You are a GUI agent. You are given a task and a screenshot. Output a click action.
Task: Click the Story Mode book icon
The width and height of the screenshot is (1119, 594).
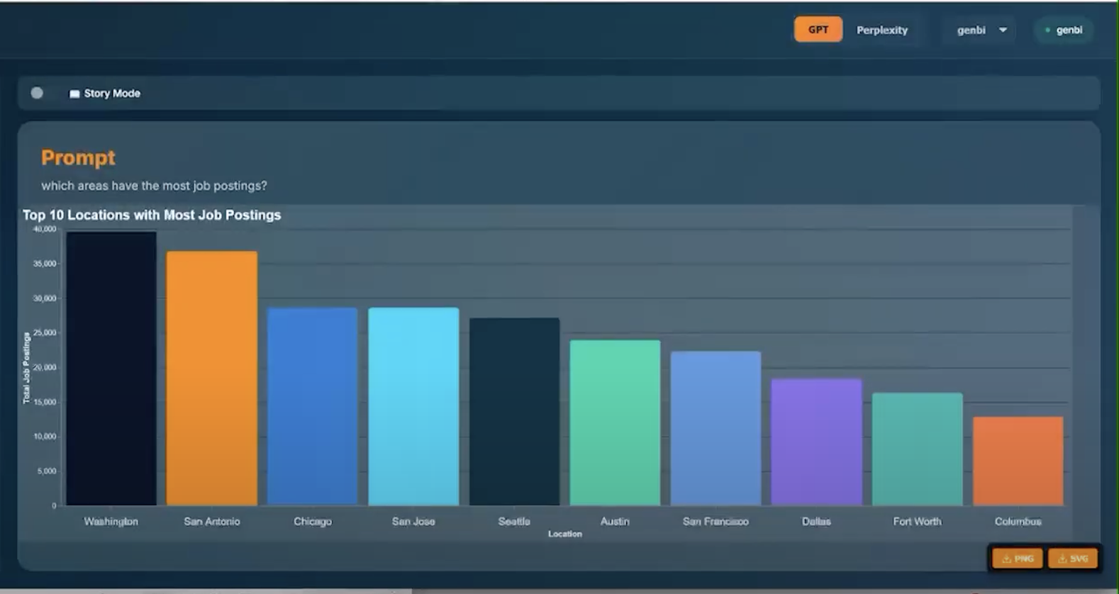pos(74,94)
